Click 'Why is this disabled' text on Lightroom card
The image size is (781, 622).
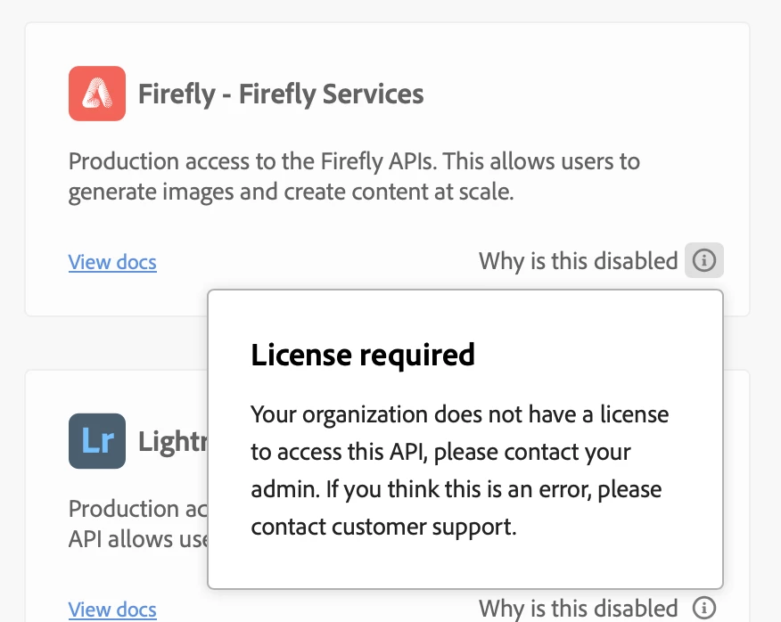coord(579,609)
